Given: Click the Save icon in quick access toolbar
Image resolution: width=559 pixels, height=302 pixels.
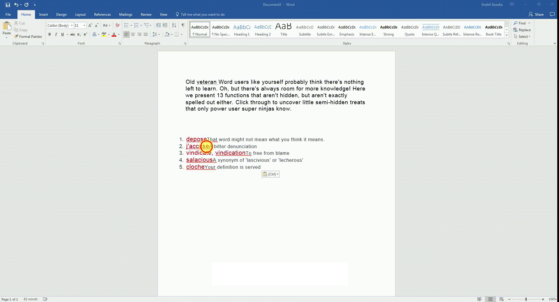Looking at the screenshot, I should (x=8, y=5).
